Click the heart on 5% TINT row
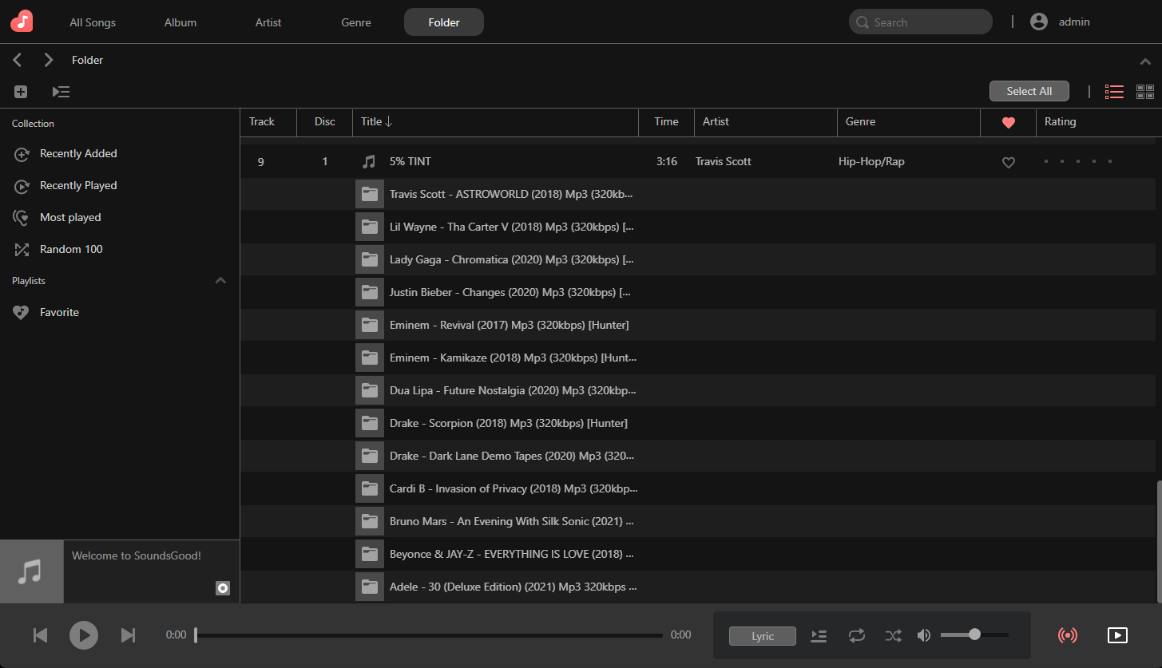 click(1009, 162)
